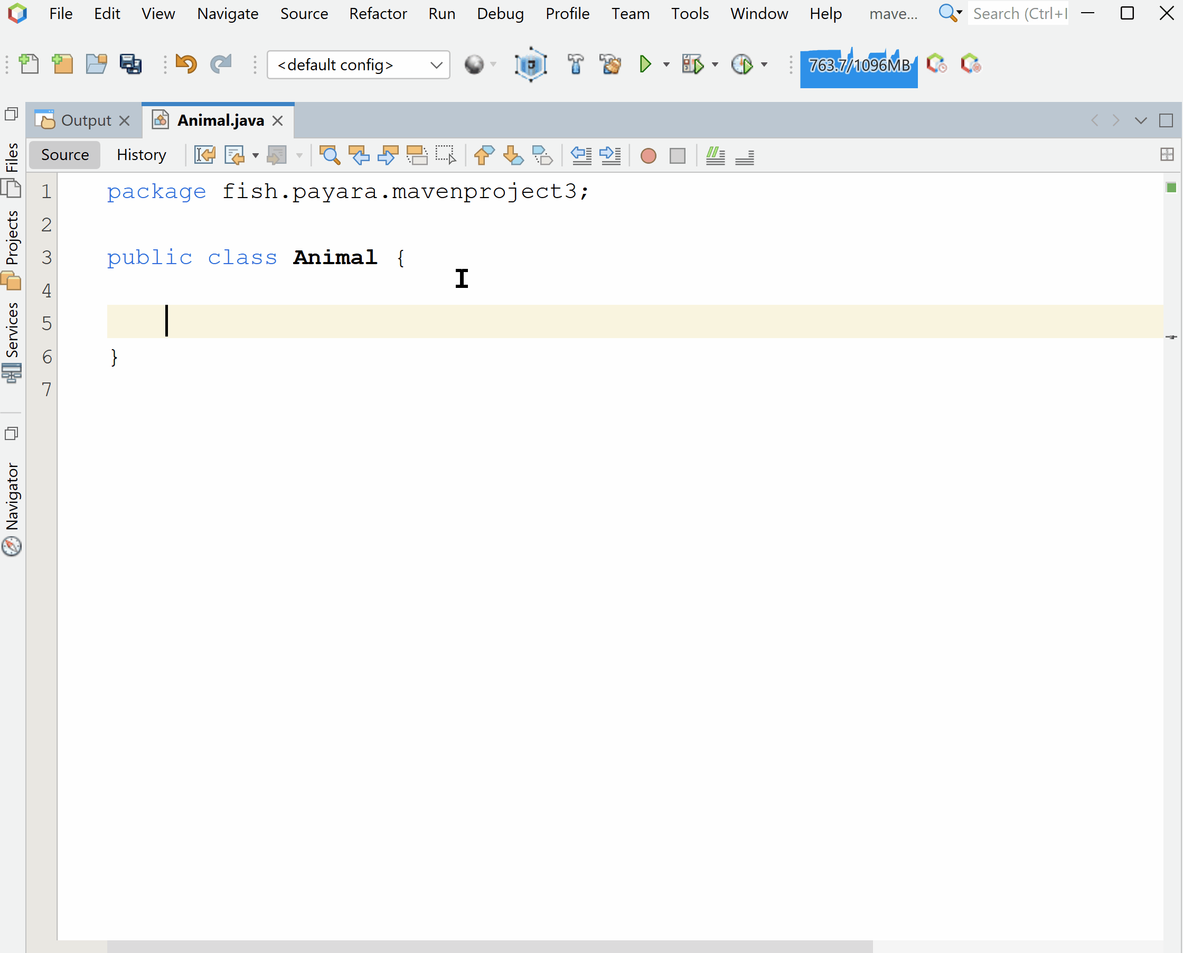Run the project with green arrow
Image resolution: width=1183 pixels, height=953 pixels.
(x=645, y=64)
